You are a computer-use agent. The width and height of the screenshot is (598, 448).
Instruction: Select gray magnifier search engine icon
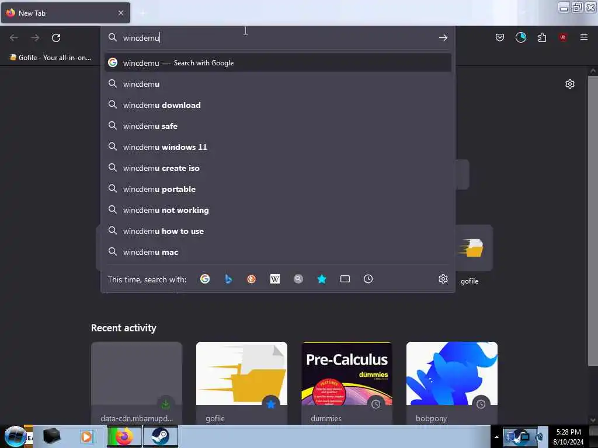(298, 279)
